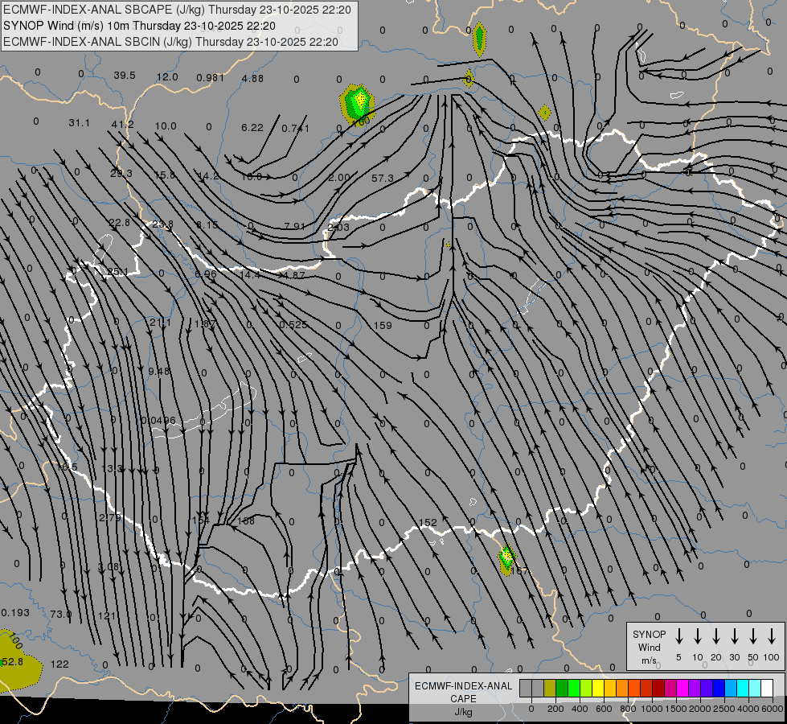Select the deep blue CAPE legend swatch
This screenshot has height=724, width=787.
click(719, 688)
